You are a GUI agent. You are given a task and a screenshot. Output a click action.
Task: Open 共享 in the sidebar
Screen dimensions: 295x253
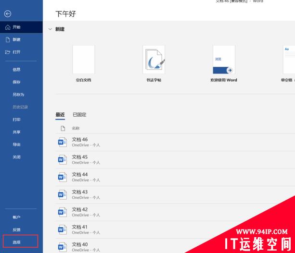[16, 132]
